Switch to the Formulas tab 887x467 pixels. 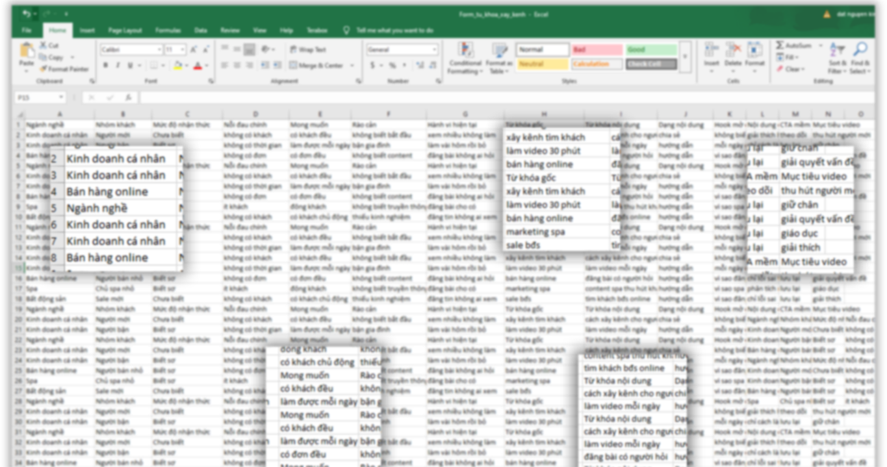click(x=168, y=31)
